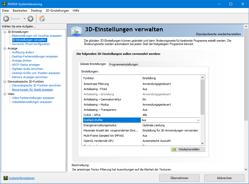Click the Wiederherstellen button
This screenshot has width=249, height=184.
point(188,149)
